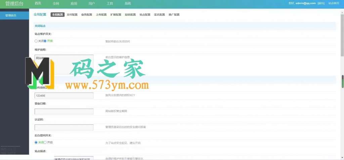344x160 pixels.
Task: Click hint text 为了站点安全起见，建议开启
Action: (x=123, y=143)
